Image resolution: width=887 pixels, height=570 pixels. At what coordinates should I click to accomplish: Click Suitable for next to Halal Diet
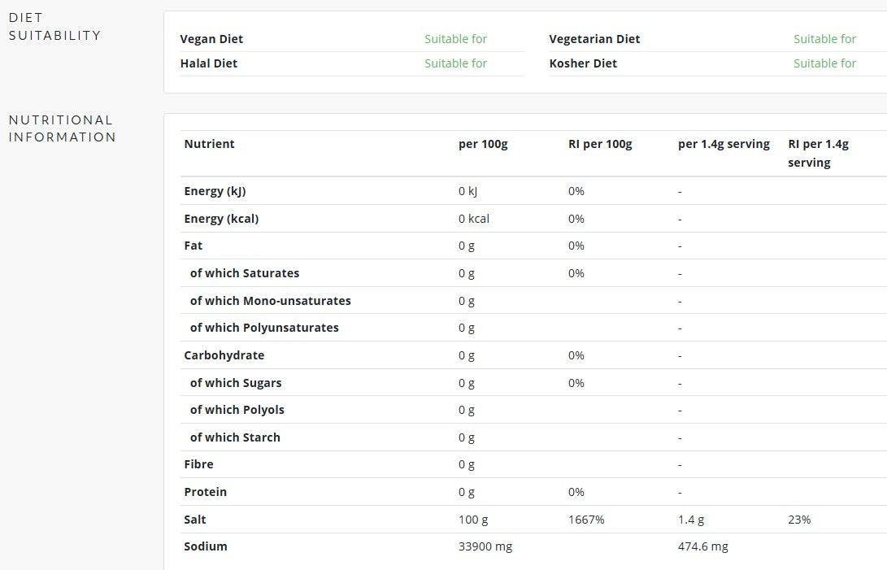[456, 63]
